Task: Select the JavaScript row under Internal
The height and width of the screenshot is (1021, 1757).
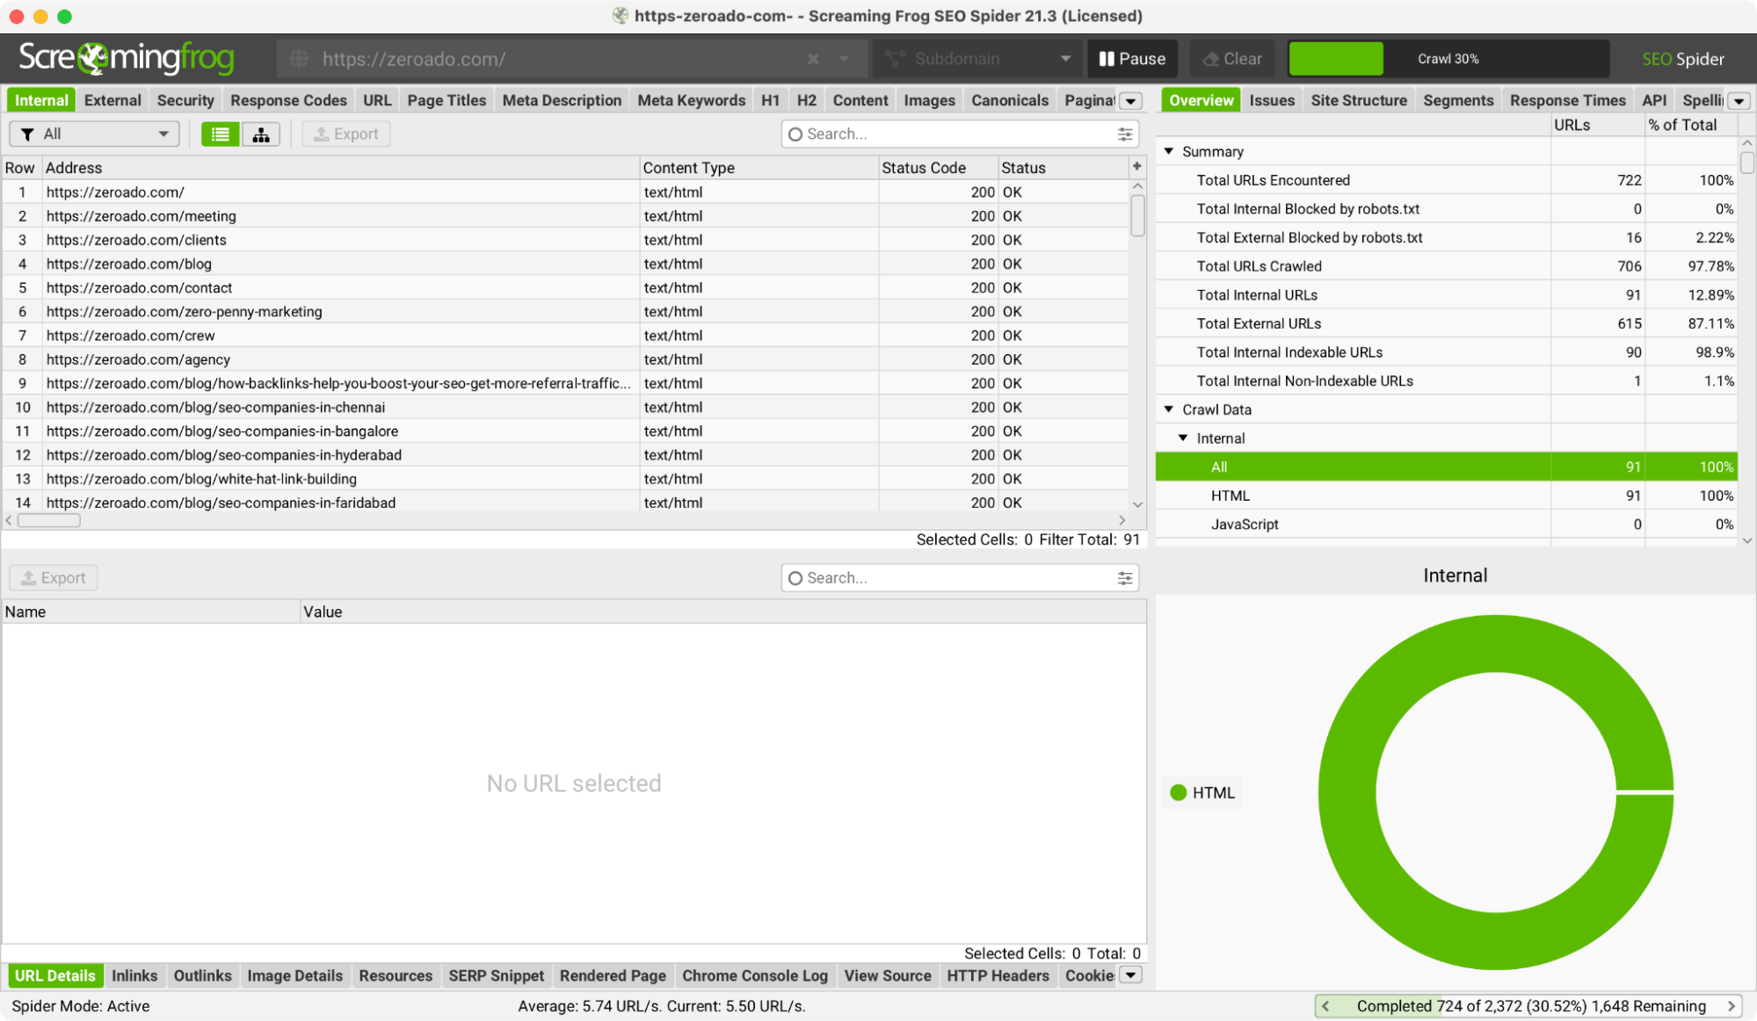Action: [1447, 525]
